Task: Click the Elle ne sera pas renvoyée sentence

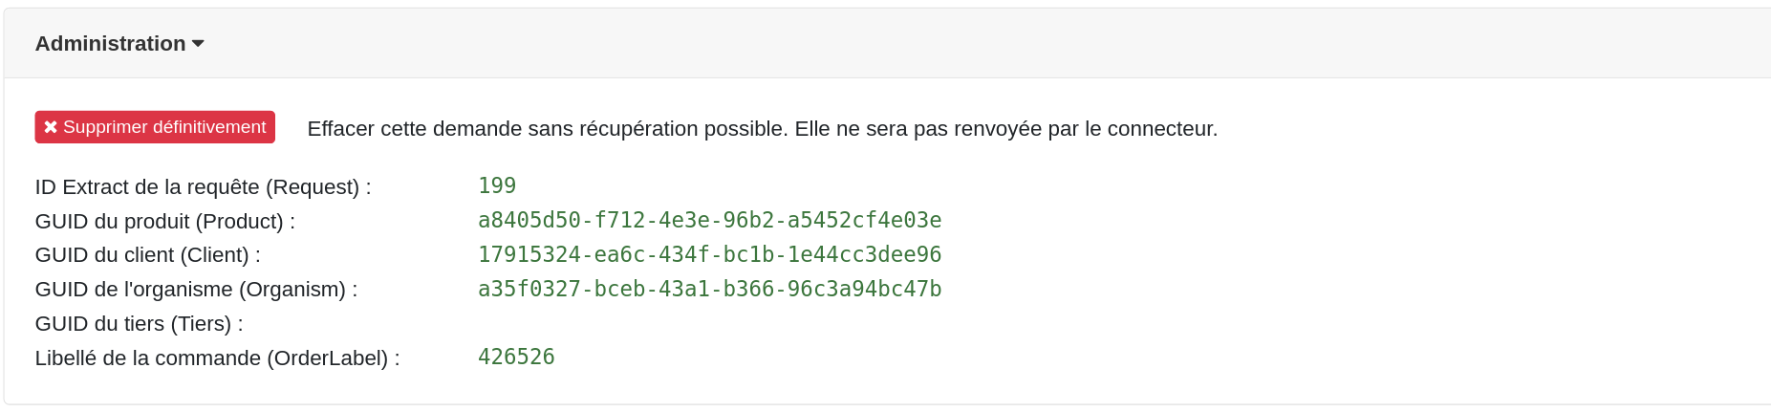Action: pos(918,129)
